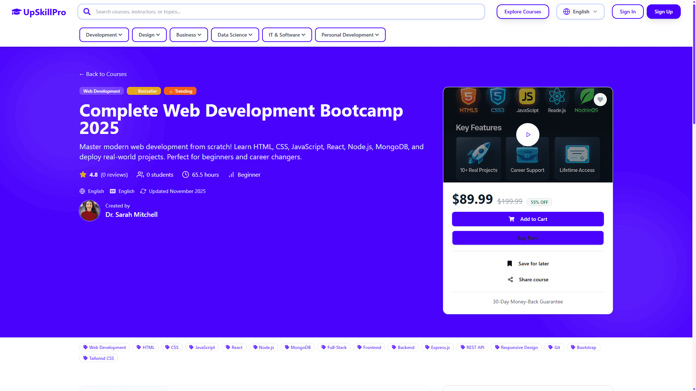Click the search courses input field
Viewport: 696px width, 391px height.
click(286, 12)
